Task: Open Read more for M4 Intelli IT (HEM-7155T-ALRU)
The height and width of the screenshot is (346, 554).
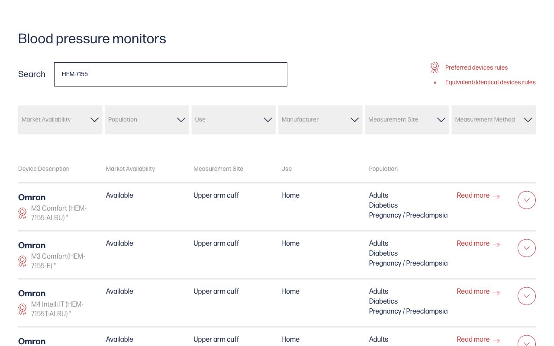Action: 478,292
